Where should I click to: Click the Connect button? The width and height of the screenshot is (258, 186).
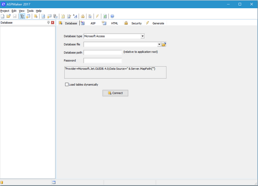point(115,93)
